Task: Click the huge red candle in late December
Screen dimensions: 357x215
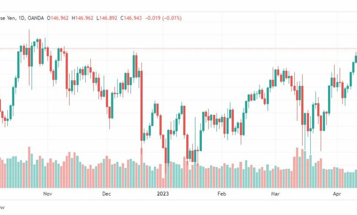Action: coord(141,106)
